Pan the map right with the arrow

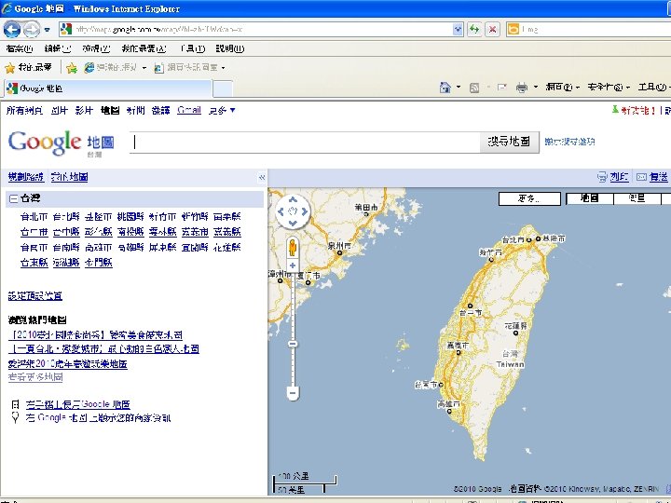click(305, 211)
